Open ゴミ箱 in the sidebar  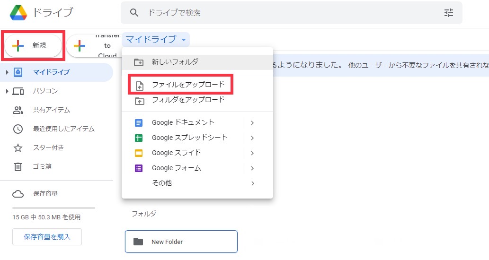[x=56, y=166]
